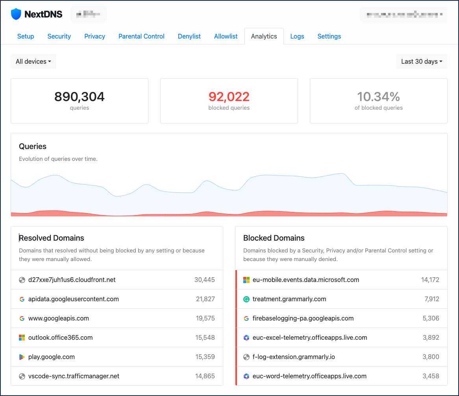Click the Microsoft icon beside eu-mobile.events.data.microsoft.com
459x396 pixels.
tap(246, 280)
